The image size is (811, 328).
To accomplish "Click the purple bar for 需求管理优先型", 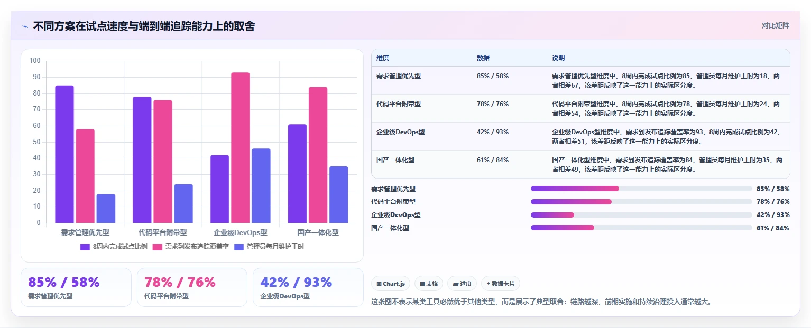I will click(x=64, y=154).
